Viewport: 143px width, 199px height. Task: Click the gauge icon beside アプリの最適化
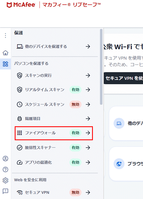20,162
